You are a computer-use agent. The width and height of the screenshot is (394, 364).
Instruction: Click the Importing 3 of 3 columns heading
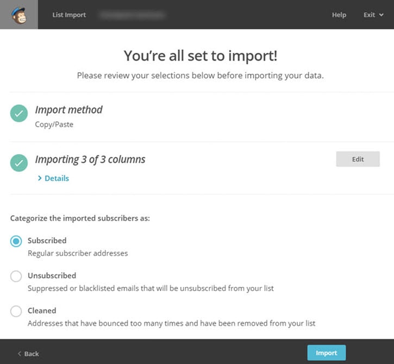point(90,159)
